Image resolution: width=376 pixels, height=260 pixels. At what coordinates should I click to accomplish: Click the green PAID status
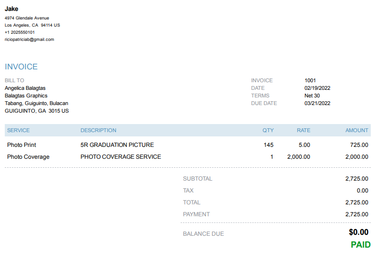361,245
